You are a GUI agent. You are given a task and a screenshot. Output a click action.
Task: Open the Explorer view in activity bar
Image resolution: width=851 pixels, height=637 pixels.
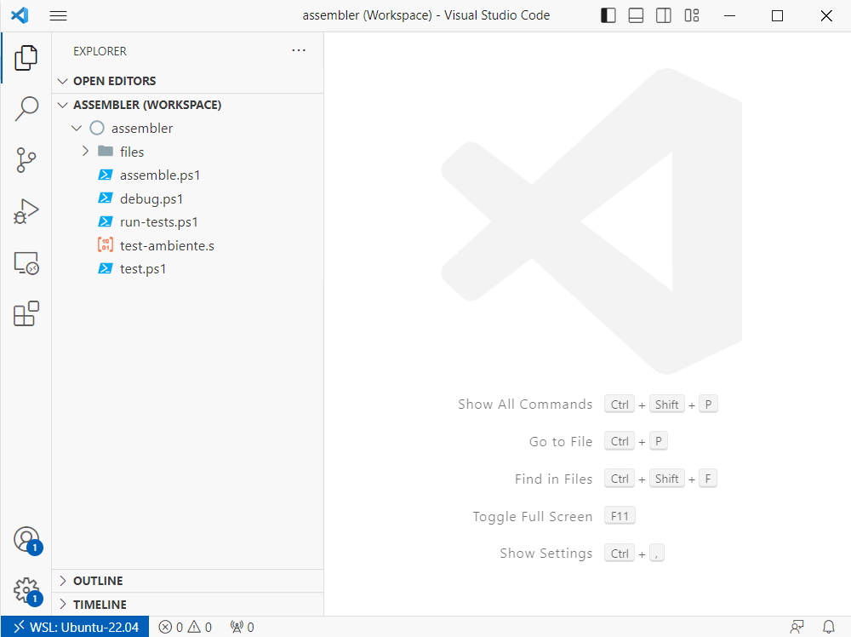pyautogui.click(x=26, y=58)
